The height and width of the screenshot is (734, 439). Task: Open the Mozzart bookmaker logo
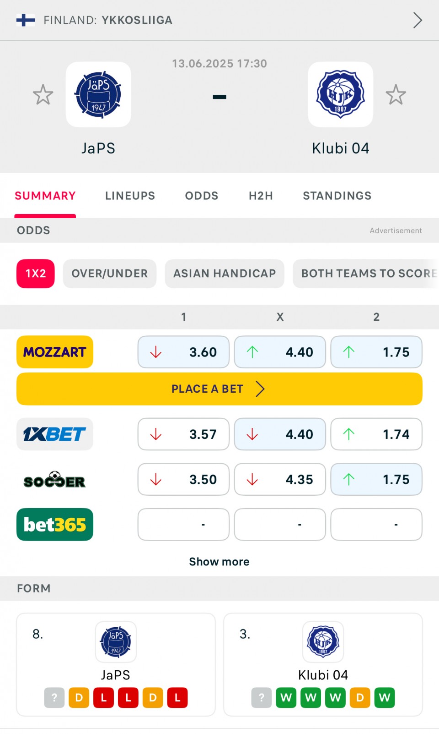(x=55, y=352)
